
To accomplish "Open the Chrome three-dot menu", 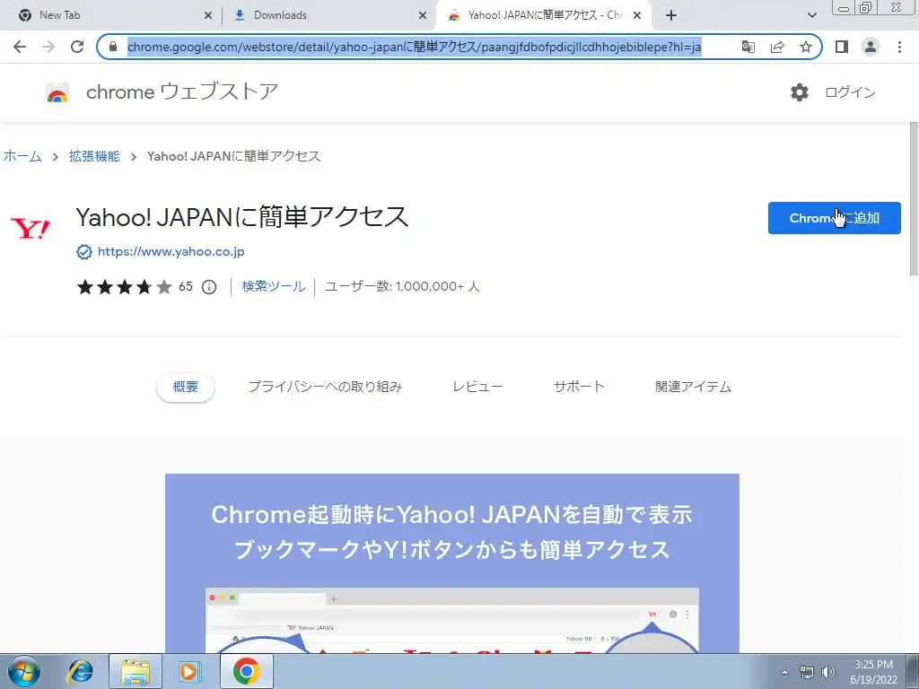I will tap(899, 47).
